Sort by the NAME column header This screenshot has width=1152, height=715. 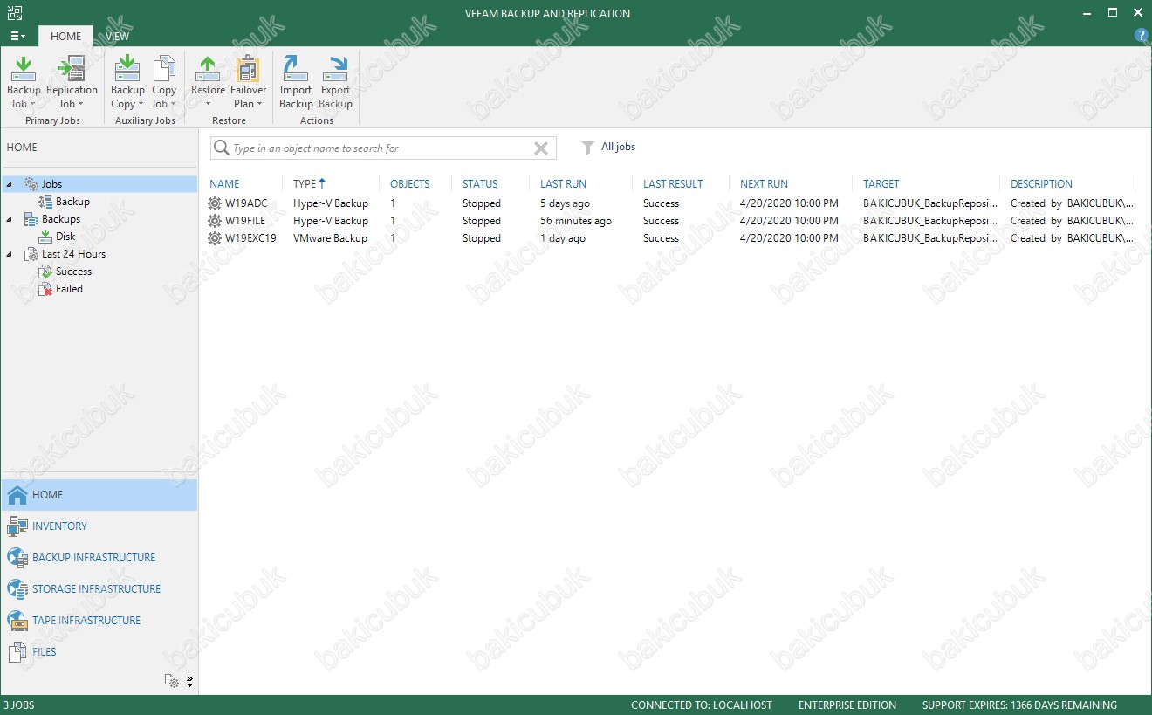pos(224,184)
